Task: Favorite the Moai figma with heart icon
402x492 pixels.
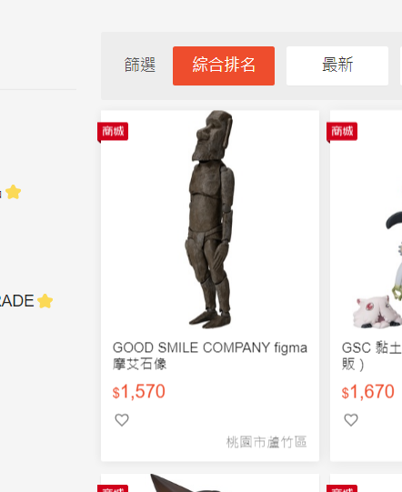Action: (x=122, y=420)
